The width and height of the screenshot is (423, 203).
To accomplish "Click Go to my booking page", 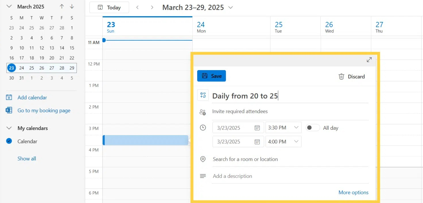I will 44,111.
